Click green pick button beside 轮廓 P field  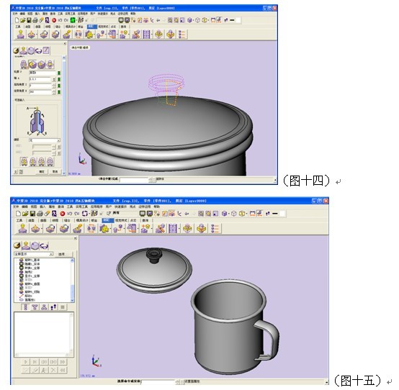pyautogui.click(x=59, y=73)
